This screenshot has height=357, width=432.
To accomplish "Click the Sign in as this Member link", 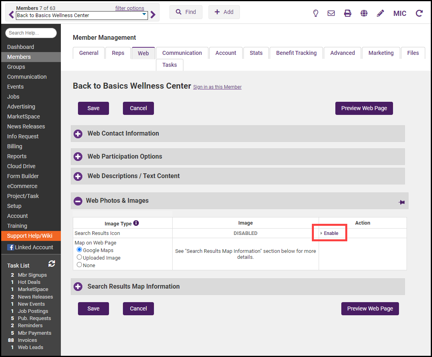I will click(217, 87).
